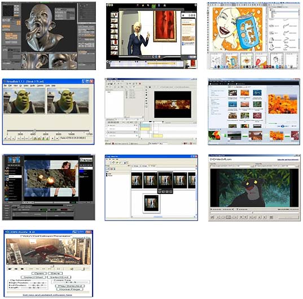The width and height of the screenshot is (303, 299).
Task: Click the Save button in DVD Knife
Action: point(55,274)
